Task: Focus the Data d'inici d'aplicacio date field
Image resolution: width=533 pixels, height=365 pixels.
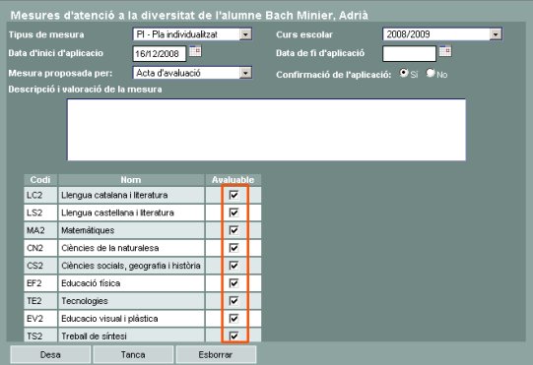Action: pyautogui.click(x=160, y=54)
